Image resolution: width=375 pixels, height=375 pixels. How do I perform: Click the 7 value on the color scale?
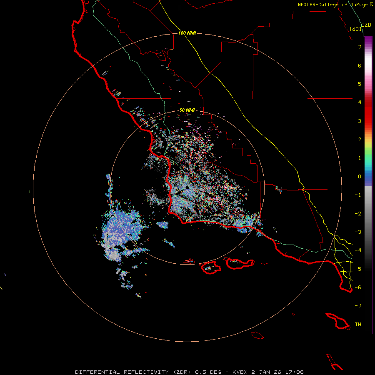(x=360, y=47)
